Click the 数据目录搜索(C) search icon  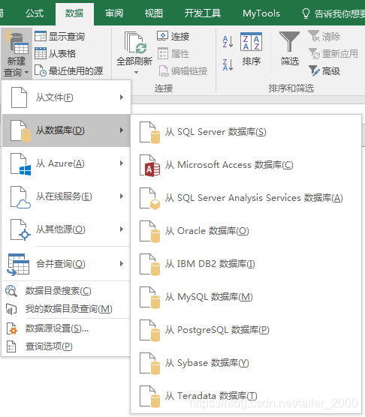coord(11,291)
